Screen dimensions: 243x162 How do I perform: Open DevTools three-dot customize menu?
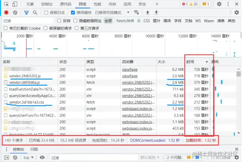point(228,4)
